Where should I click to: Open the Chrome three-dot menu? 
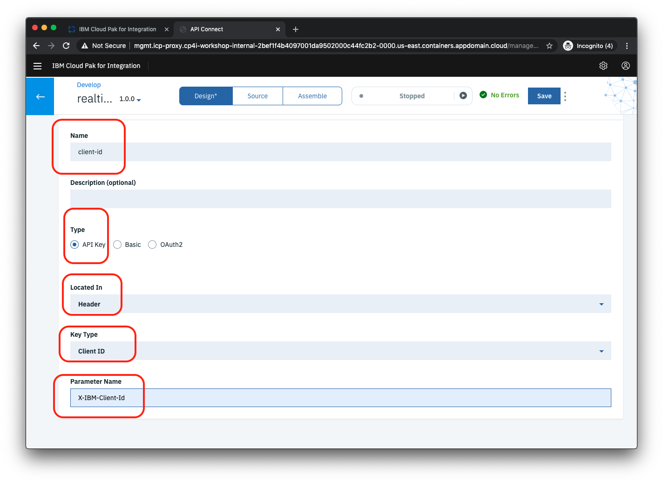coord(627,46)
